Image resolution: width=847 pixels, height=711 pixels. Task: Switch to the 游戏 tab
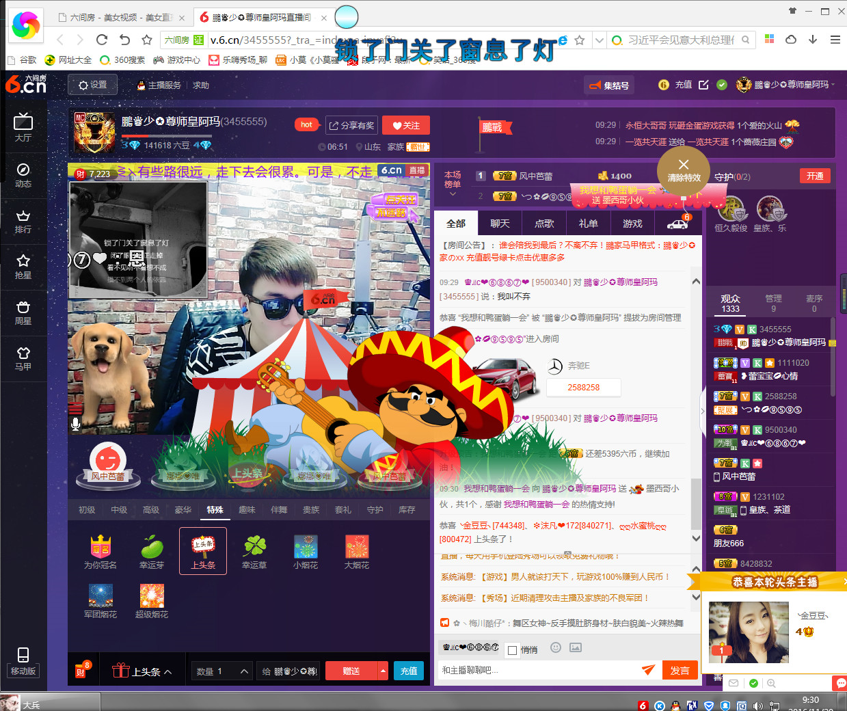click(632, 224)
